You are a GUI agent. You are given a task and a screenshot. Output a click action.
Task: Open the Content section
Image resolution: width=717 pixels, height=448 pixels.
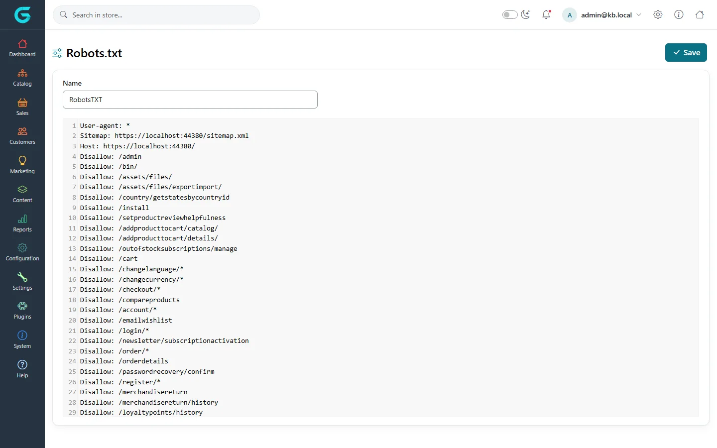click(22, 194)
